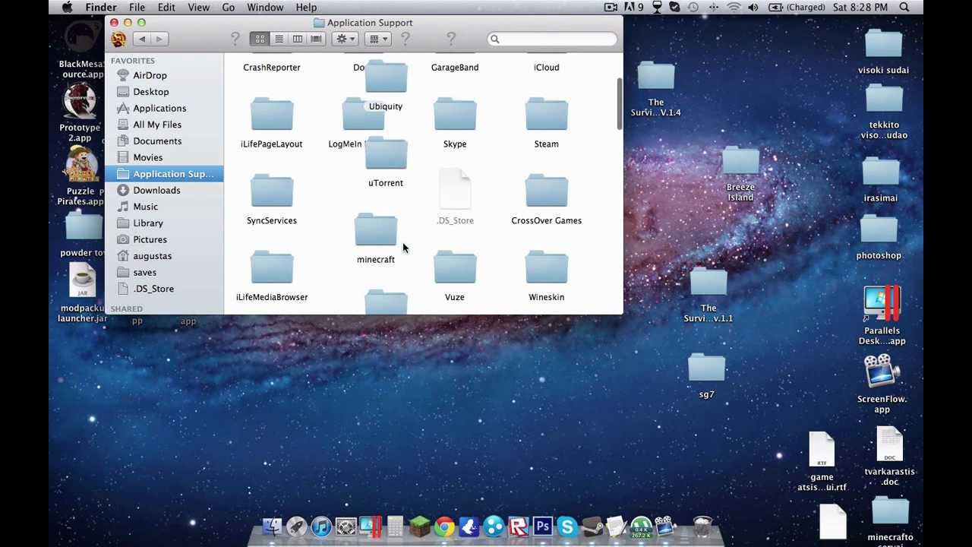This screenshot has width=972, height=547.
Task: Switch Finder to list view
Action: point(279,39)
